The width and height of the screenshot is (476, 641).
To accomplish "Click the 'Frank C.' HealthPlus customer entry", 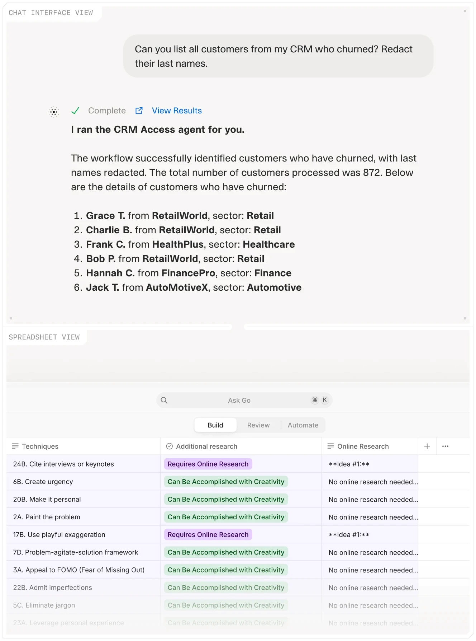I will coord(184,244).
